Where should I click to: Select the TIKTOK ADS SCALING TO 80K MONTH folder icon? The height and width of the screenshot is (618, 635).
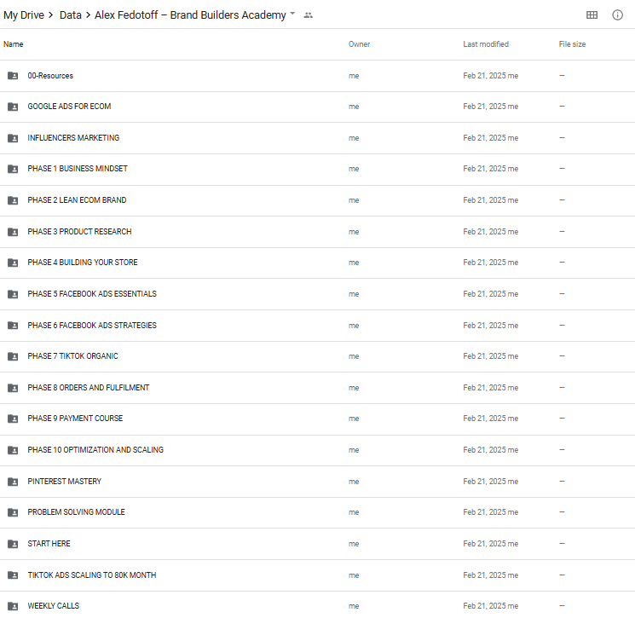click(13, 575)
